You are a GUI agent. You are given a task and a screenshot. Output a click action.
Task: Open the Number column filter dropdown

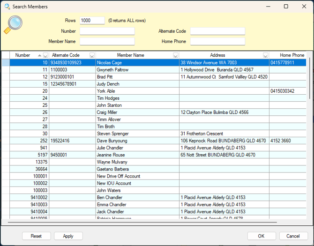(45, 55)
